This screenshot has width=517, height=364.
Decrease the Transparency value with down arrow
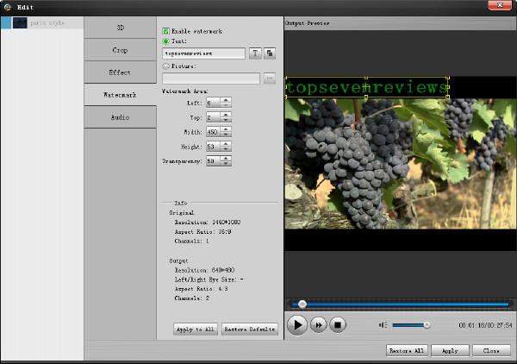point(226,163)
